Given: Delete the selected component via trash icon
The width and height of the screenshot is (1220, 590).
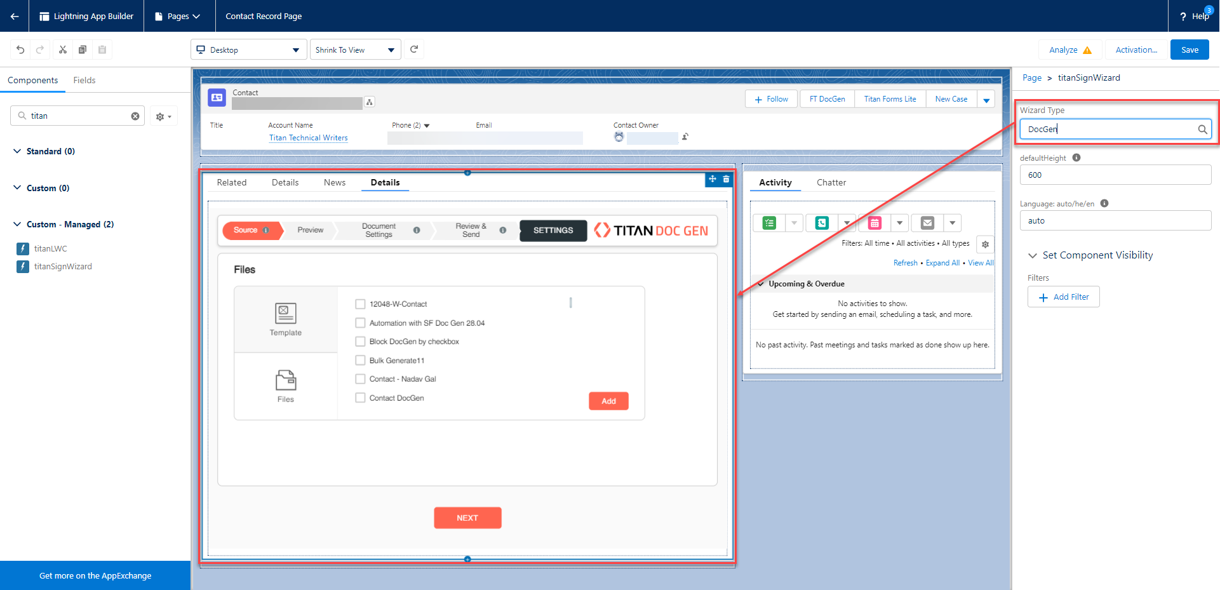Looking at the screenshot, I should [x=726, y=179].
